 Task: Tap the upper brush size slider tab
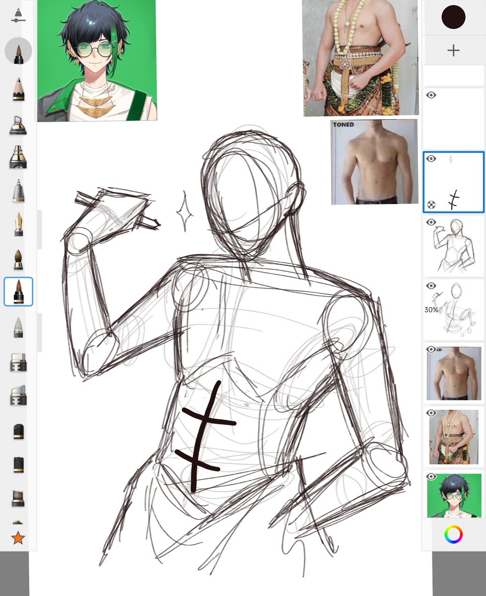click(40, 229)
